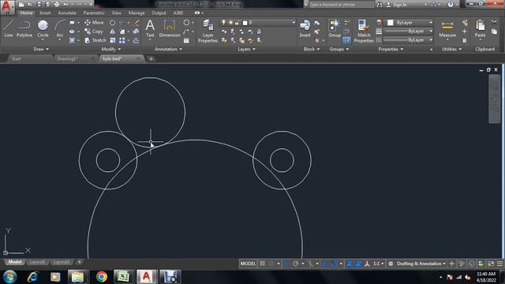Click the layer 0 color swatch

point(245,23)
